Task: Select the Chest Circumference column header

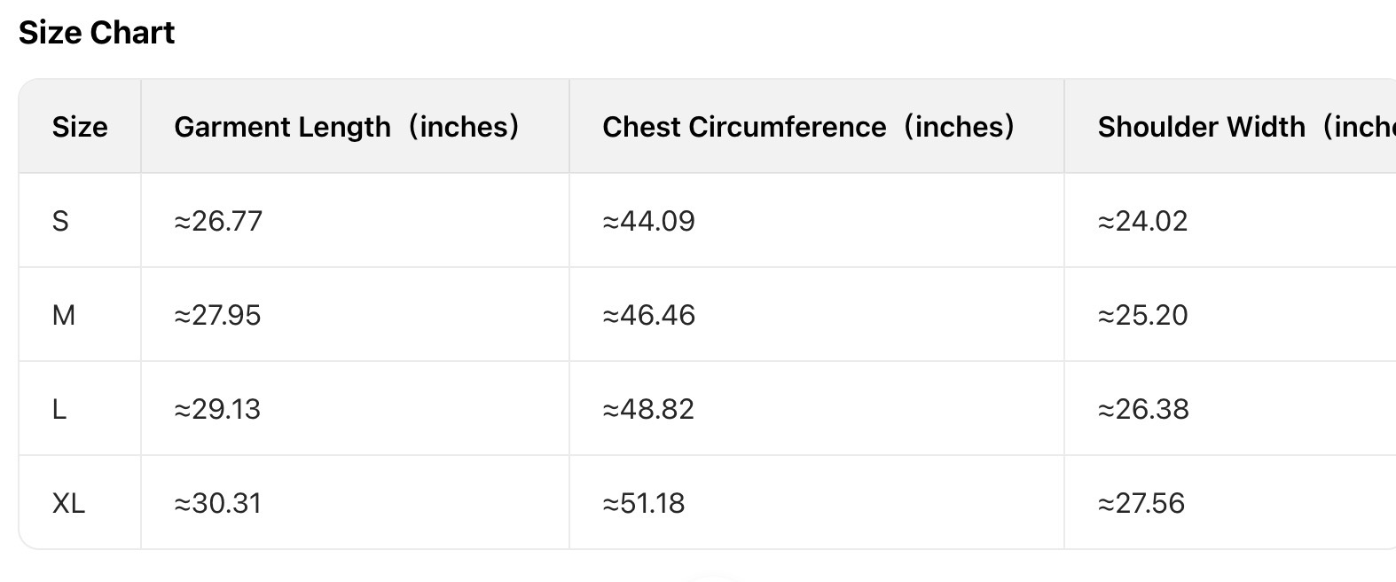Action: point(808,127)
